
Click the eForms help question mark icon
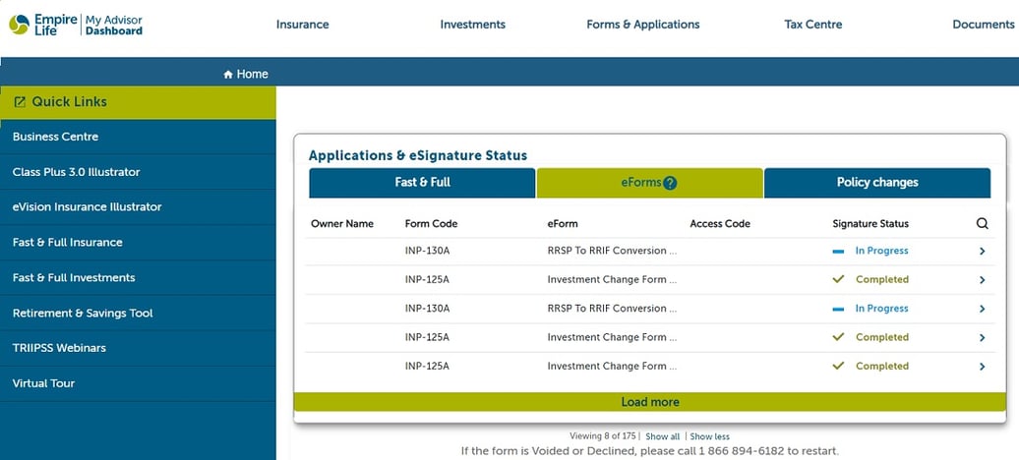670,183
